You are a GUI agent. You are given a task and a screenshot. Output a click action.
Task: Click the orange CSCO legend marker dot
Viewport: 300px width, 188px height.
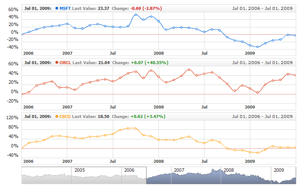[x=57, y=117]
